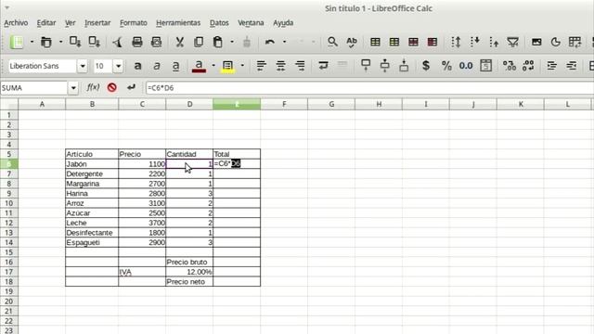
Task: Click the Print icon in toolbar
Action: point(137,42)
